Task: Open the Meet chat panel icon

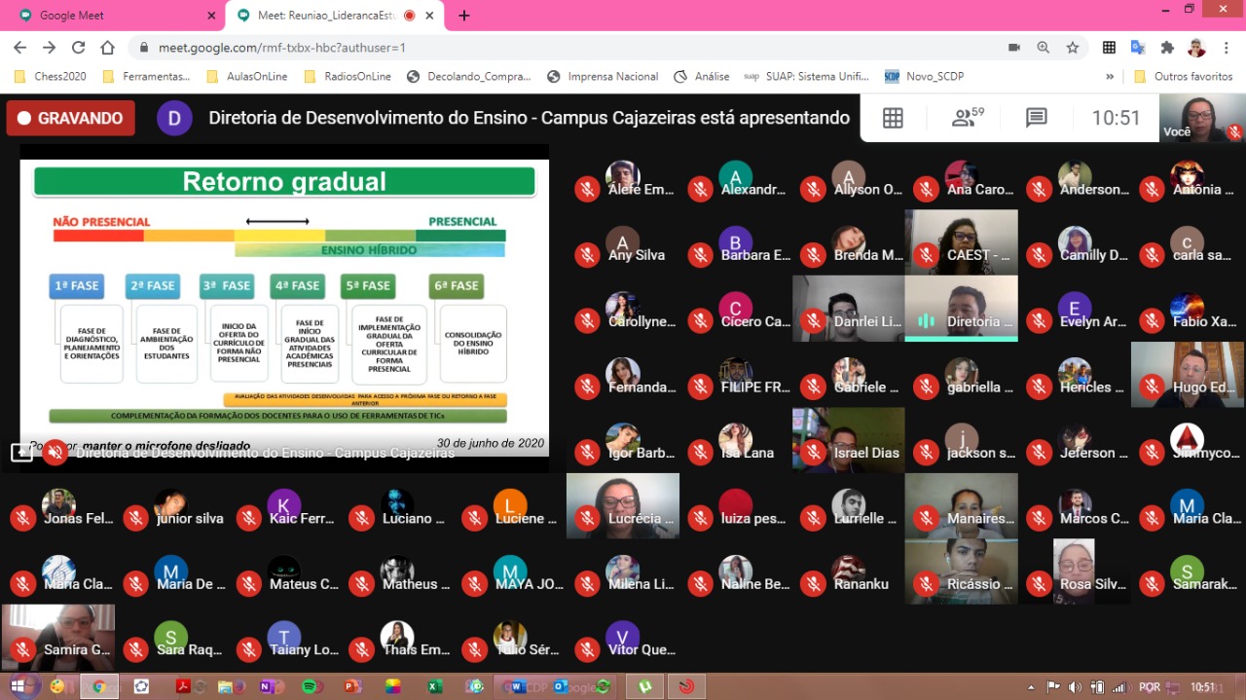Action: click(1035, 117)
